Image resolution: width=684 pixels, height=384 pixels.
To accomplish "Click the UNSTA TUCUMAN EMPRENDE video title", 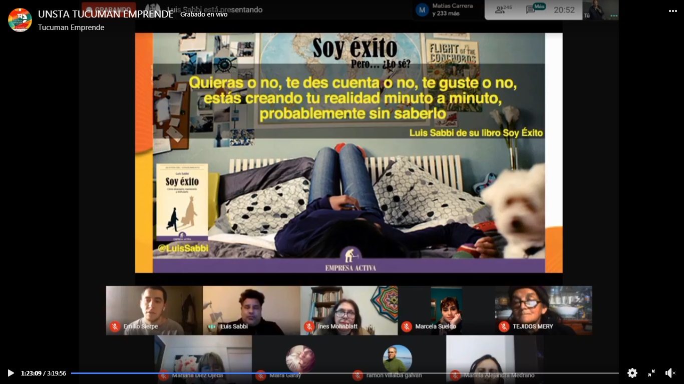I will 106,14.
